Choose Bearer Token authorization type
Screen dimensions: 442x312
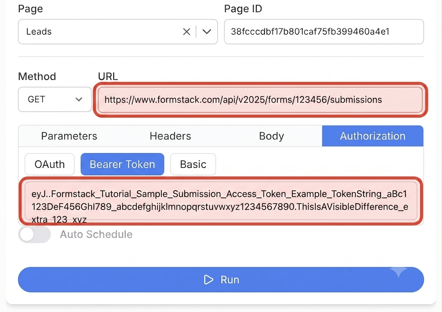click(122, 164)
